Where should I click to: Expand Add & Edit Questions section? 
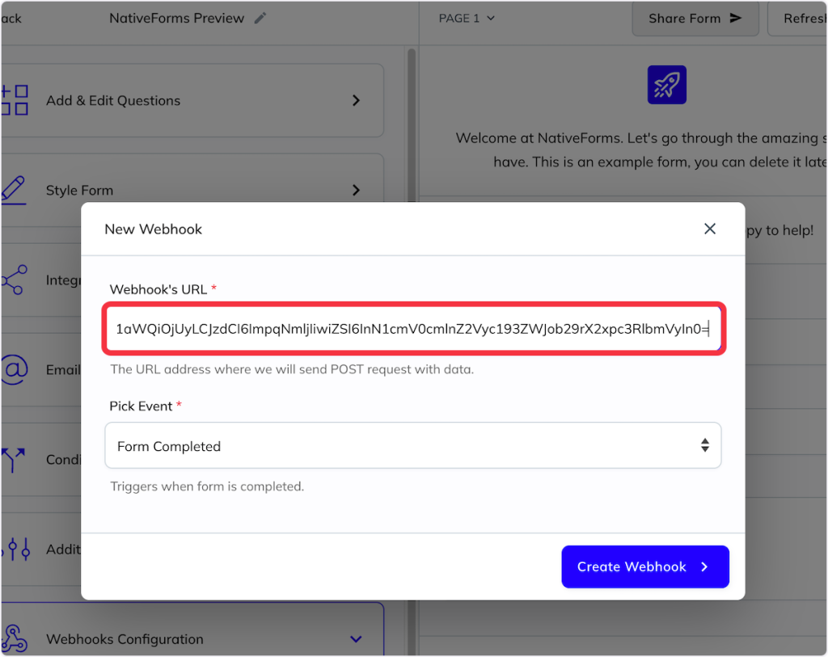(356, 100)
